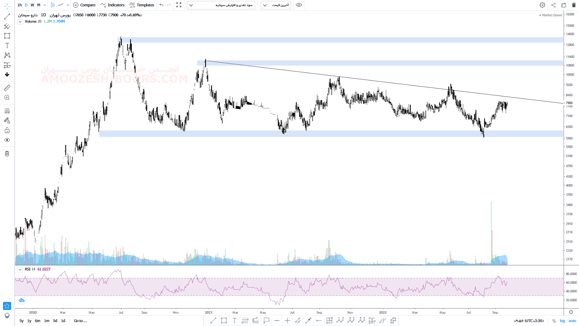Enter fullscreen chart mode

point(179,5)
